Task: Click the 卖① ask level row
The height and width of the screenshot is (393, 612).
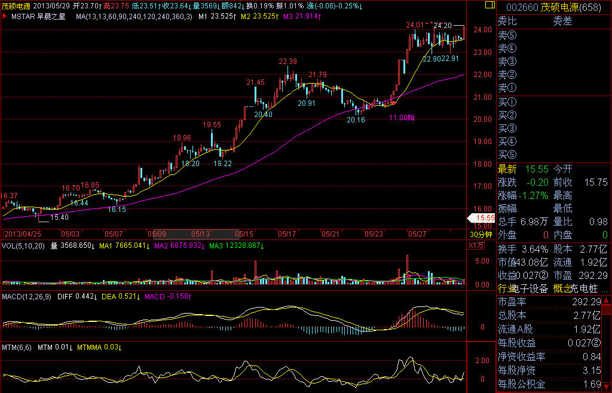Action: pyautogui.click(x=507, y=88)
